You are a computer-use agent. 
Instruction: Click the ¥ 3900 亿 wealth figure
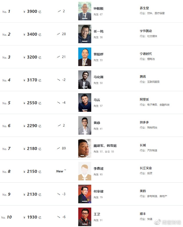coord(32,11)
